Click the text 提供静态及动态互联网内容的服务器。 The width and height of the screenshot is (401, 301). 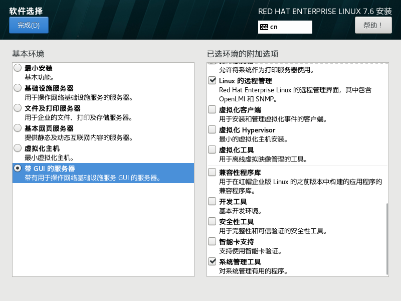point(79,137)
